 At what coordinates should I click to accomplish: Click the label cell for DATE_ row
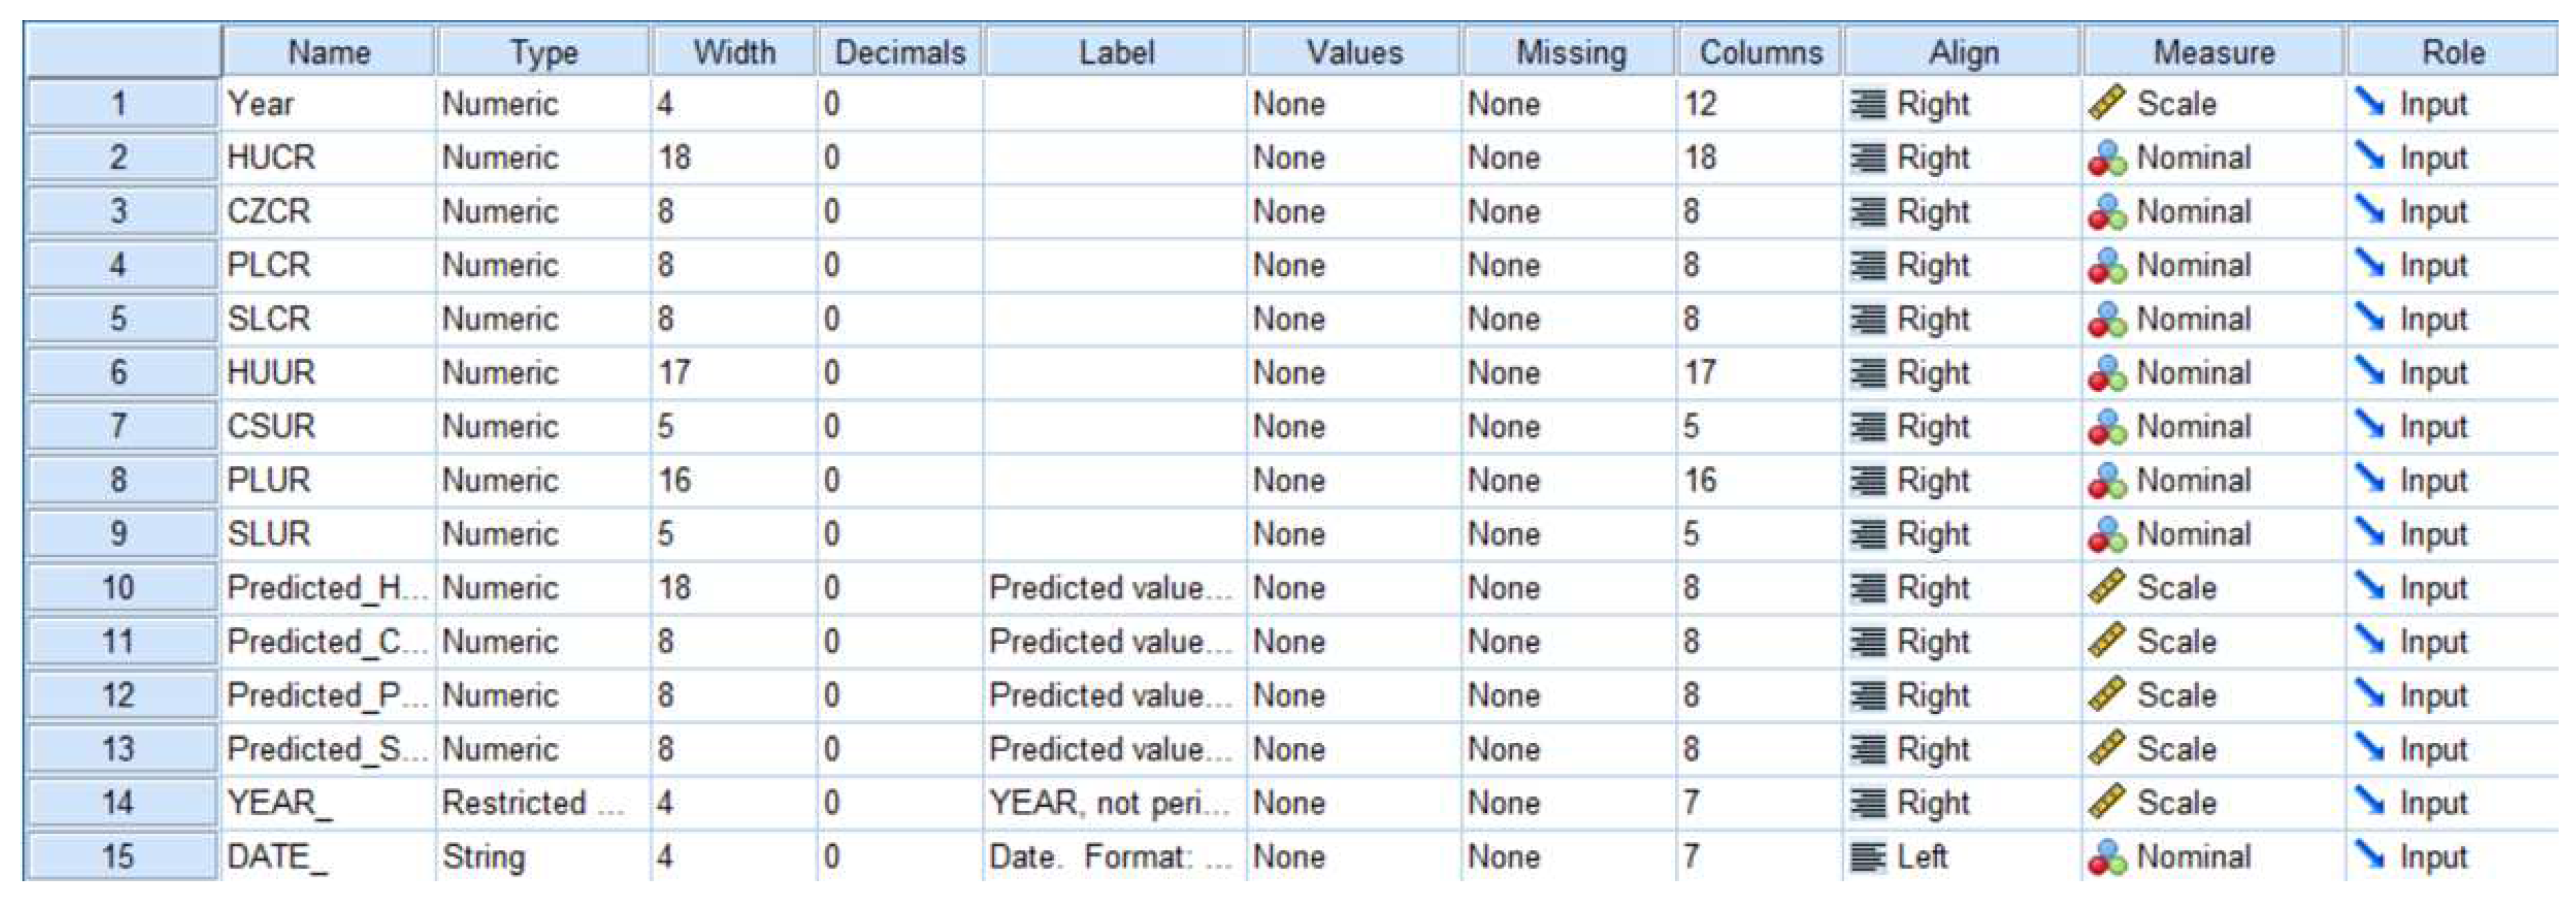pyautogui.click(x=1113, y=856)
